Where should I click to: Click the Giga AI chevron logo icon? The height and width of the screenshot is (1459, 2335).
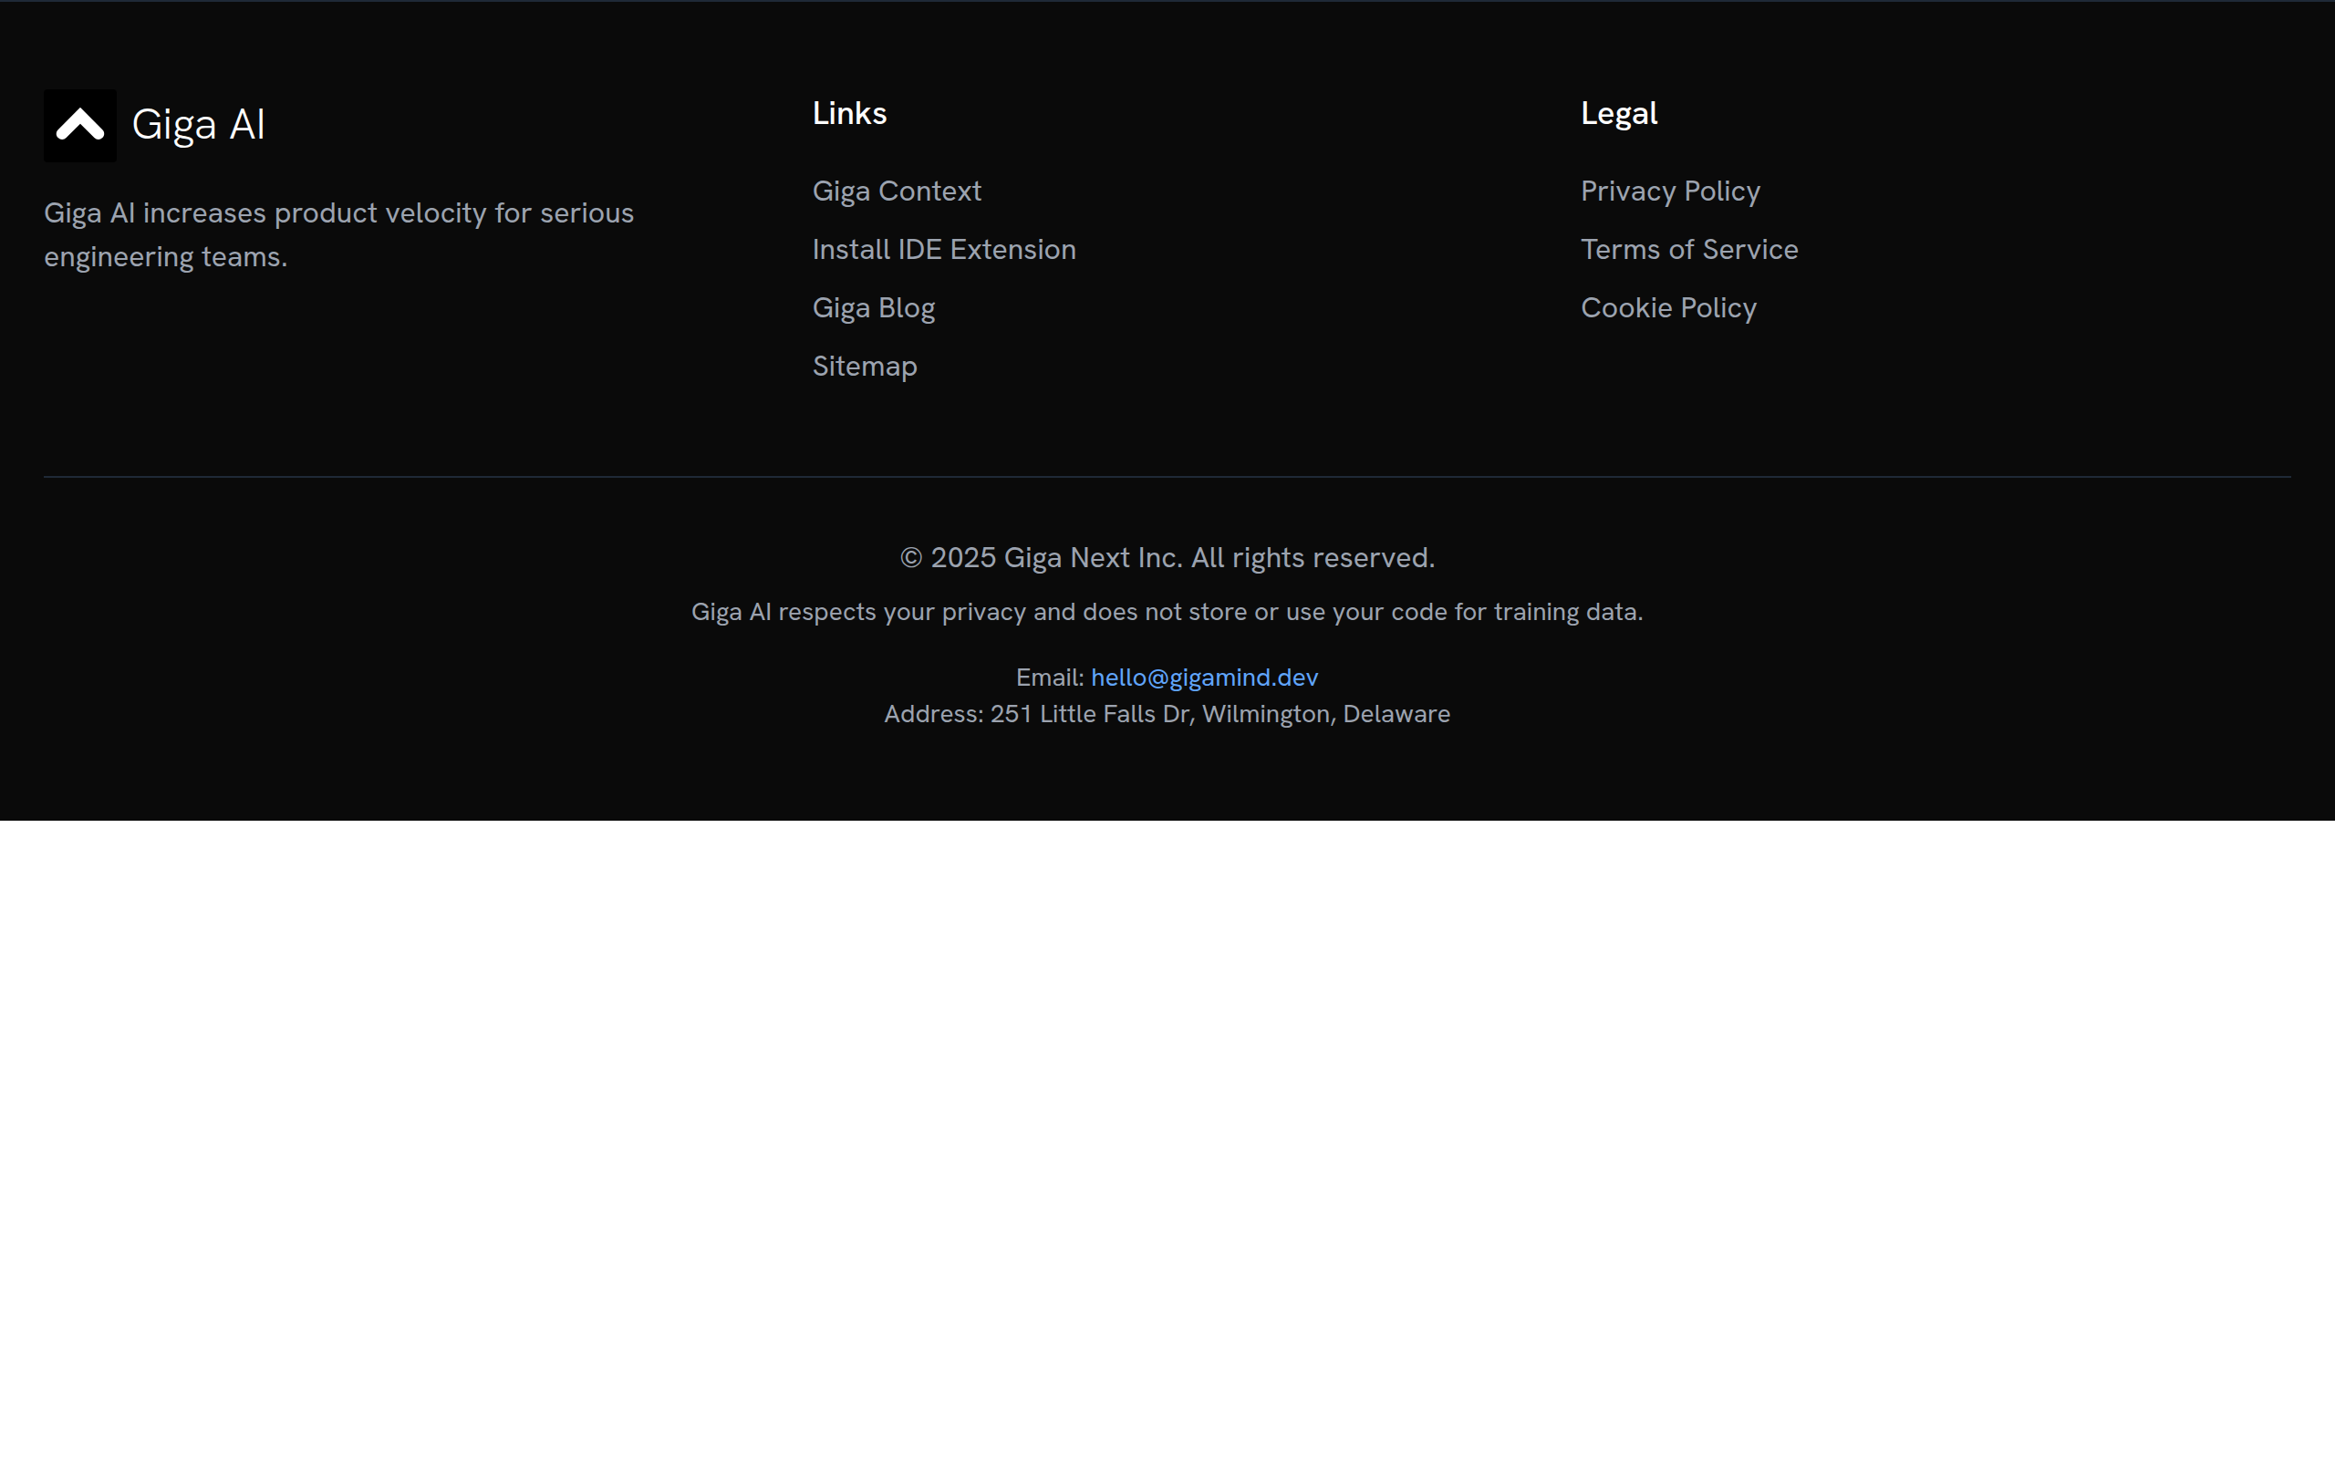point(79,126)
